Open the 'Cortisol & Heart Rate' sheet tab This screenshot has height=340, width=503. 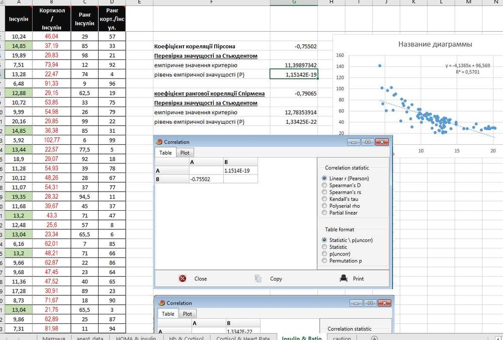[x=242, y=338]
